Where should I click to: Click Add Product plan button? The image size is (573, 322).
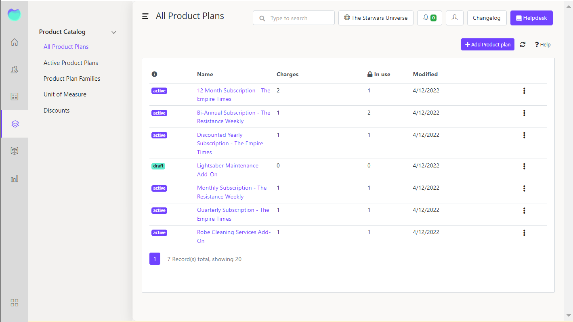click(487, 45)
